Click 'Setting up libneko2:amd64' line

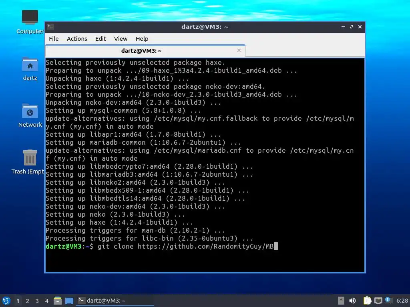(135, 182)
